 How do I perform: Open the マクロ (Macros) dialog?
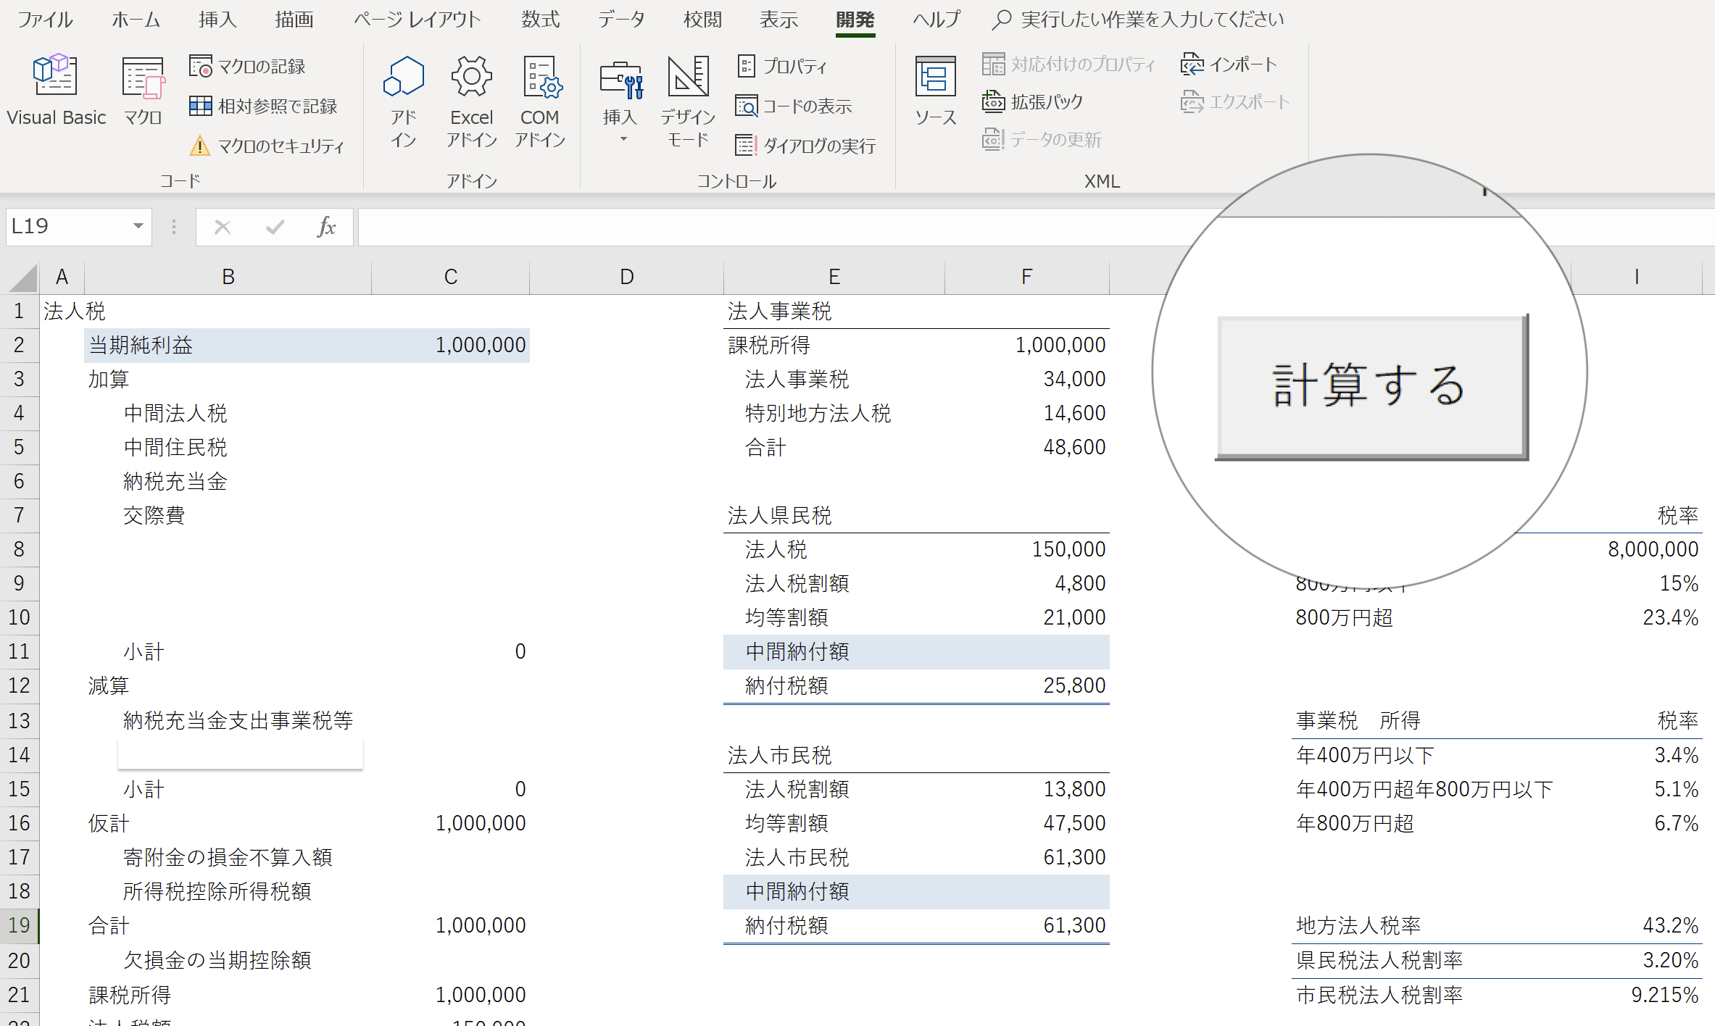143,90
